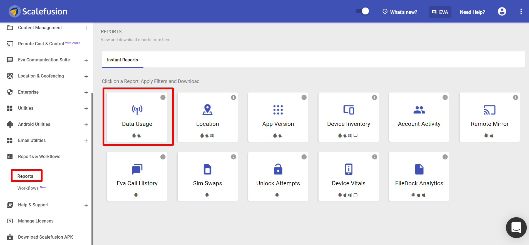This screenshot has height=245, width=529.
Task: Expand Help & Support section
Action: pos(86,205)
